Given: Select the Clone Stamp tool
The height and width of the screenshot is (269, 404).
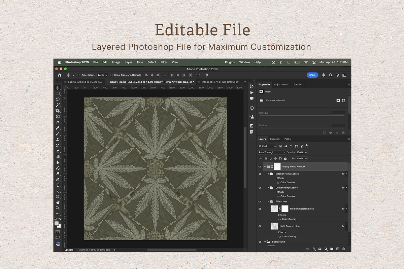Looking at the screenshot, I should [58, 140].
